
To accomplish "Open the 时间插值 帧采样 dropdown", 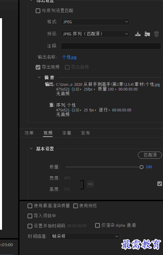I will [85, 236].
